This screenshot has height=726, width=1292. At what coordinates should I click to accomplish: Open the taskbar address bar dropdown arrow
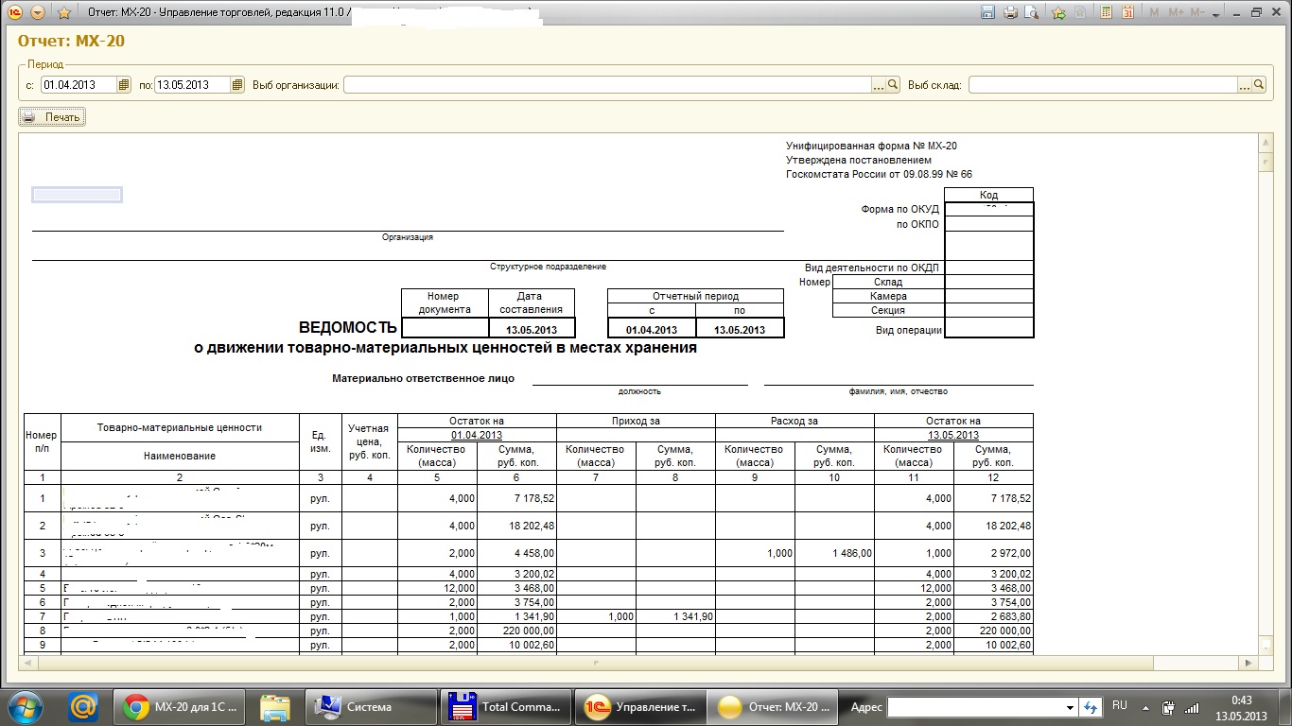[1070, 707]
